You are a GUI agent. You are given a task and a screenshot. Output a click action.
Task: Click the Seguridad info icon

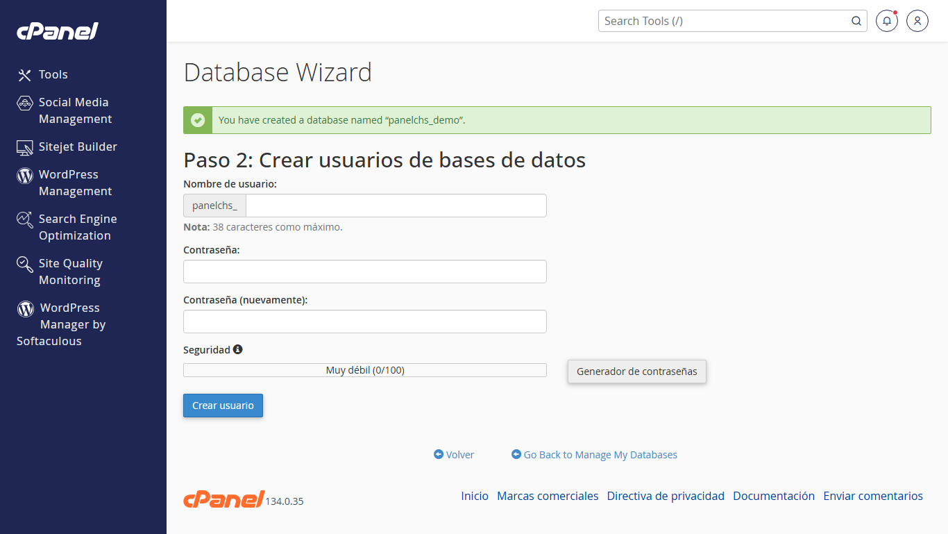238,349
